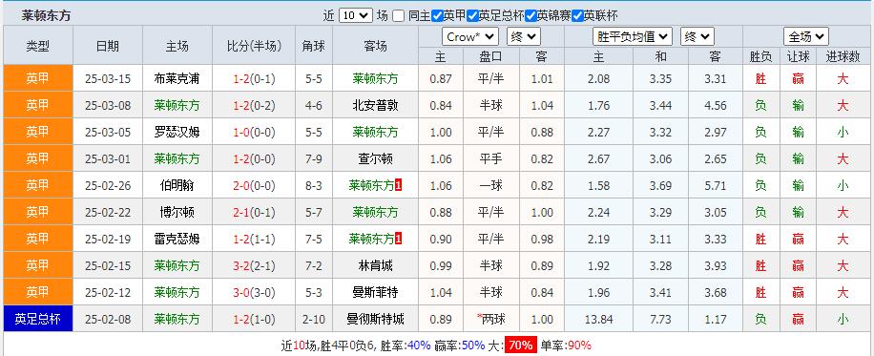Viewport: 874px width, 356px height.
Task: Click date cell 25-02-26
Action: (108, 185)
